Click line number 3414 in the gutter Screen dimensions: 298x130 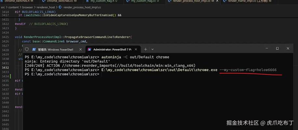(5, 12)
